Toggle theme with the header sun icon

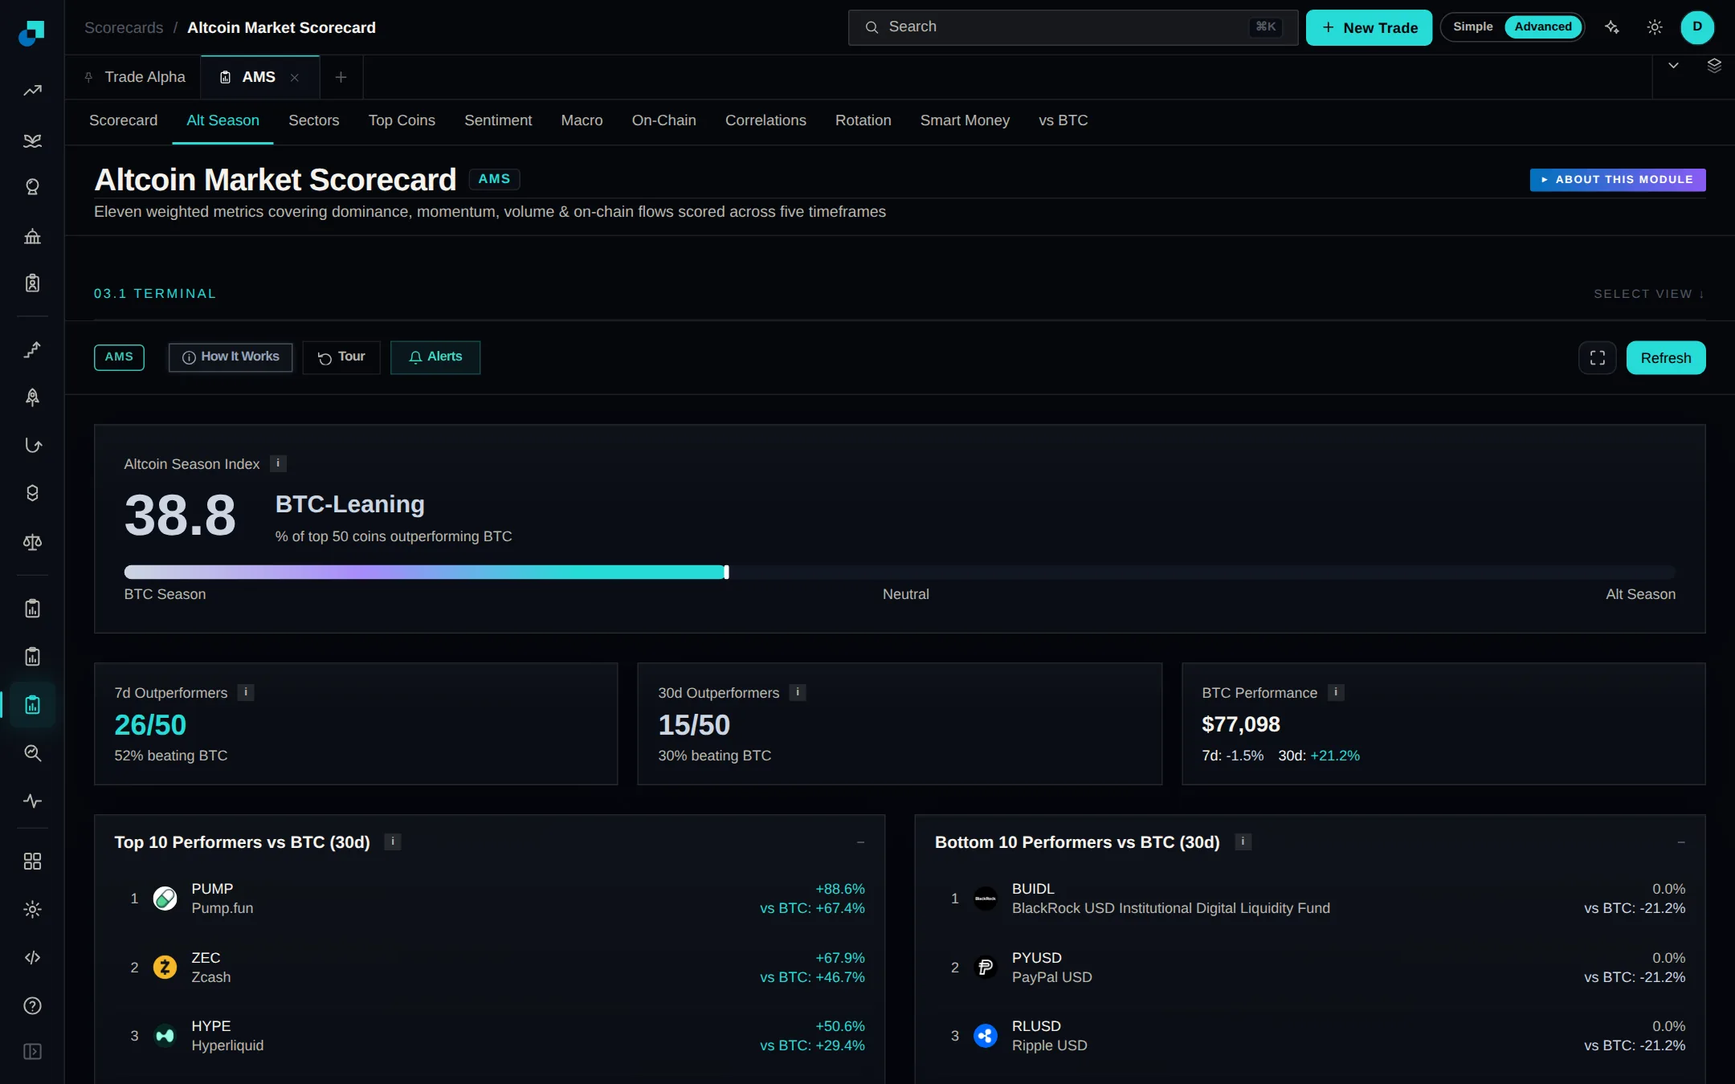click(x=1655, y=27)
